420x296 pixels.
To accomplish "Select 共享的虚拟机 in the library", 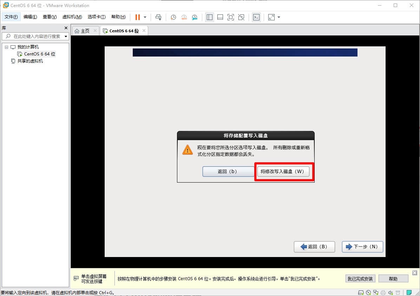I will [x=30, y=61].
